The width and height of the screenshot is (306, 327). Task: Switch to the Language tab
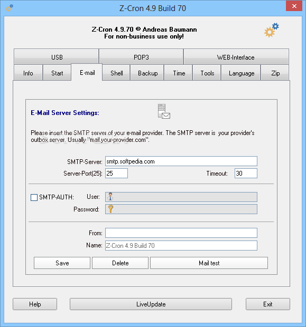[x=241, y=73]
